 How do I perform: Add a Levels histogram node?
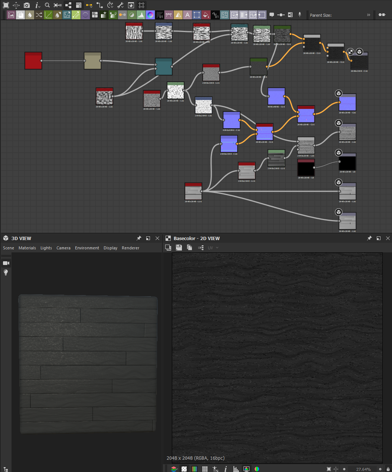pyautogui.click(x=141, y=15)
